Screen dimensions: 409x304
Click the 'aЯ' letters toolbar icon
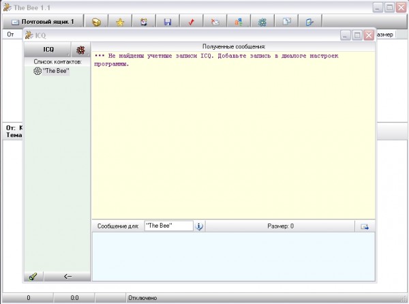point(239,22)
